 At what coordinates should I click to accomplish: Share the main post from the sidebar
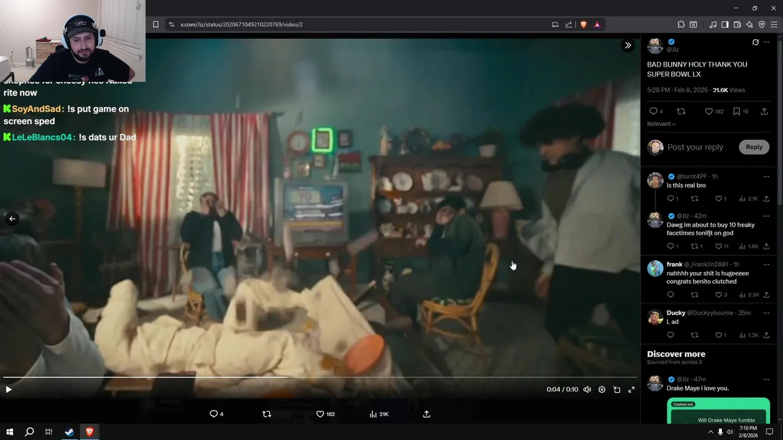[764, 111]
